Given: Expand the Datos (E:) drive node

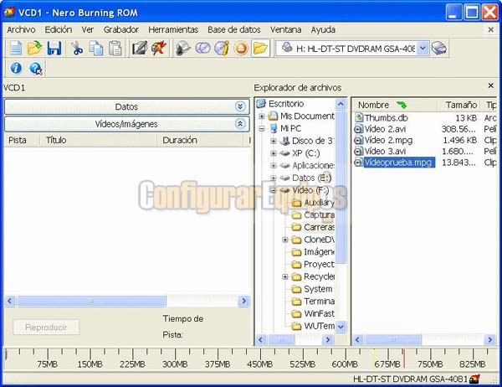Looking at the screenshot, I should coord(274,178).
